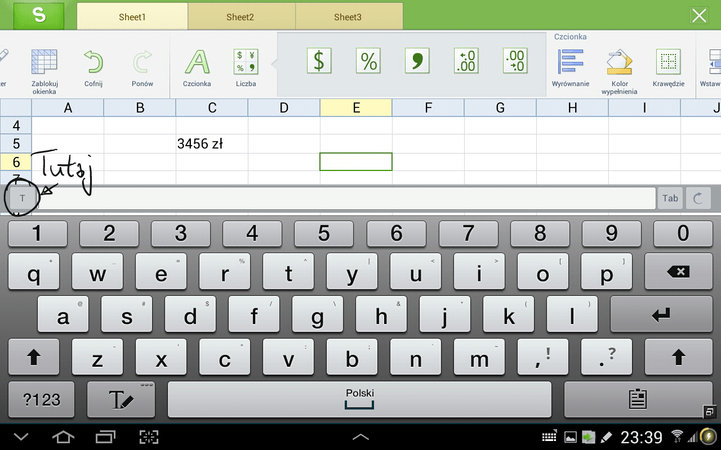
Task: Tap the handwriting T pen key
Action: (x=121, y=399)
